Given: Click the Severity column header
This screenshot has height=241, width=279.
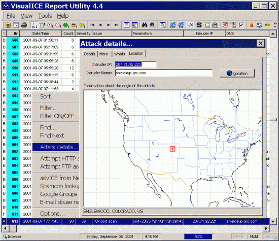Looking at the screenshot, I should coord(83,33).
